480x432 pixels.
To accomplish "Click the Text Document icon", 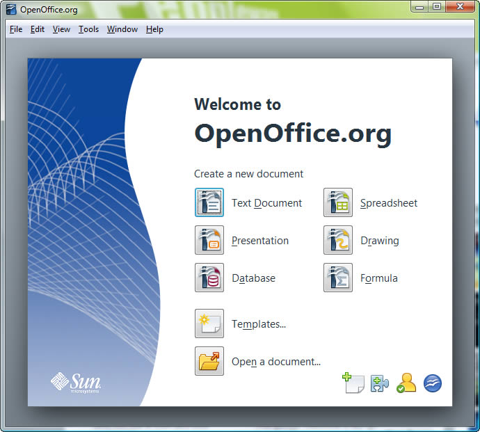I will point(209,202).
